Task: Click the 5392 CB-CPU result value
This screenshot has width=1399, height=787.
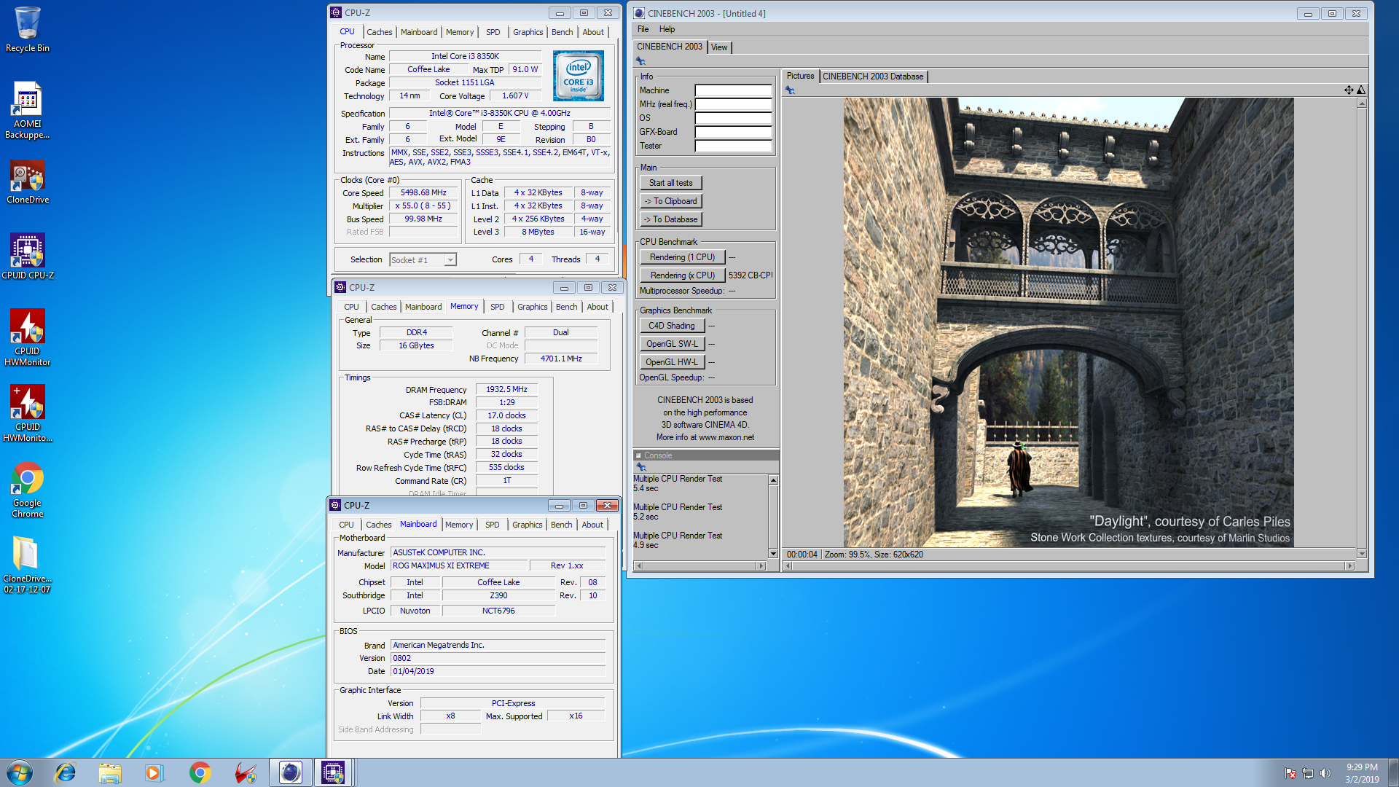Action: (750, 275)
